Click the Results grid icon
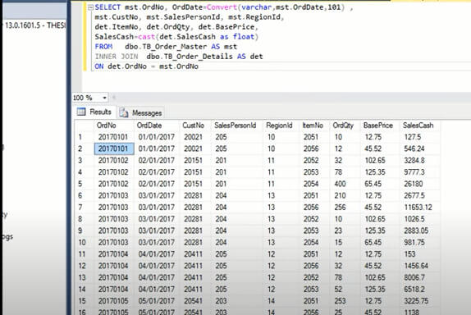Screen dimensions: 471x315 [81, 112]
